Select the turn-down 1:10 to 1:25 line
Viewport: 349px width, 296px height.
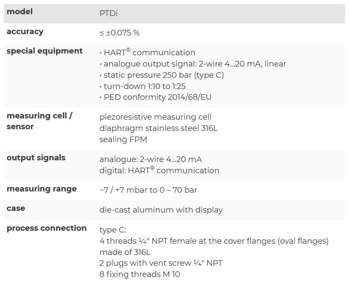(143, 86)
